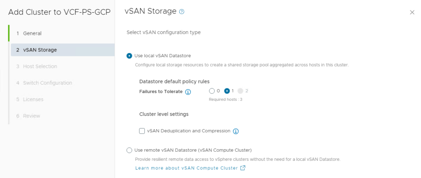Go to the Review step
421x178 pixels.
tap(32, 116)
